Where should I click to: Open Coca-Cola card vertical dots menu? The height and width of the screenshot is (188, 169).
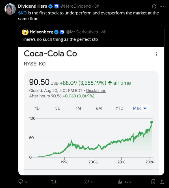(x=156, y=54)
